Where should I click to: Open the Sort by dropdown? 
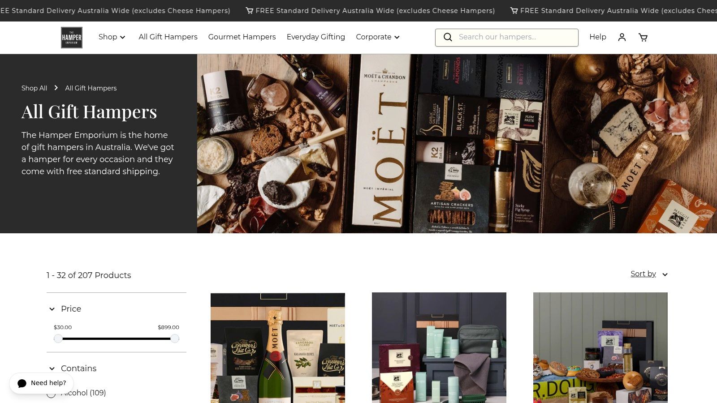(649, 274)
